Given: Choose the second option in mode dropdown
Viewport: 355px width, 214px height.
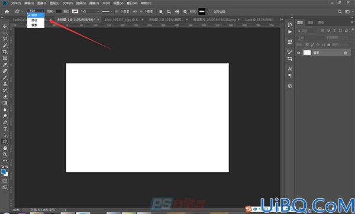Looking at the screenshot, I should [35, 20].
